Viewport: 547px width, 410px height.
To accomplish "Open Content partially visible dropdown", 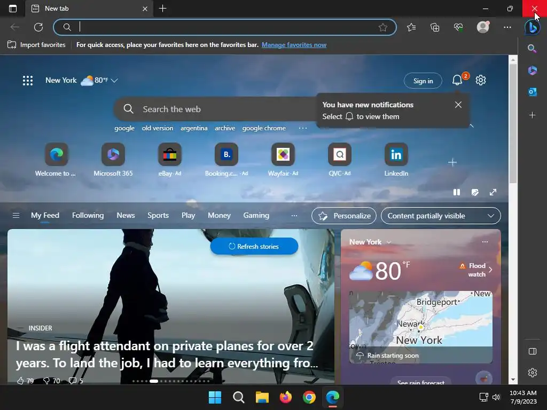I will pyautogui.click(x=441, y=216).
